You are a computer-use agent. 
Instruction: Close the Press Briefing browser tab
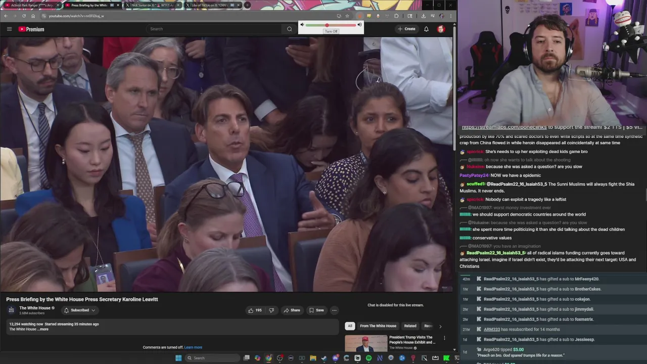tap(118, 5)
